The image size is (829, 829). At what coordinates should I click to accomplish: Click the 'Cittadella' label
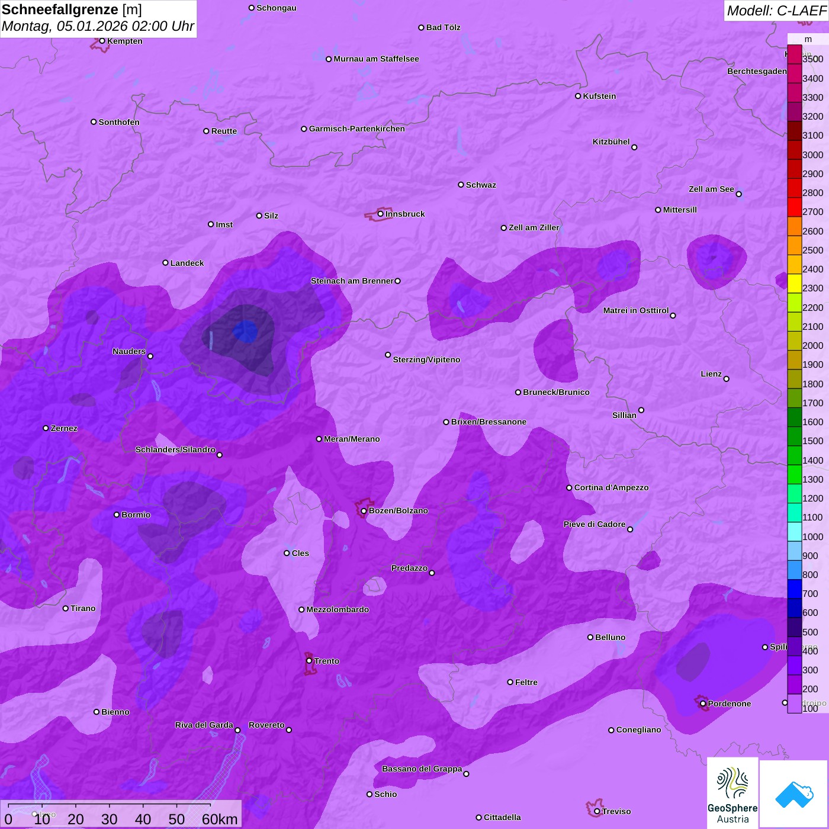click(x=502, y=817)
